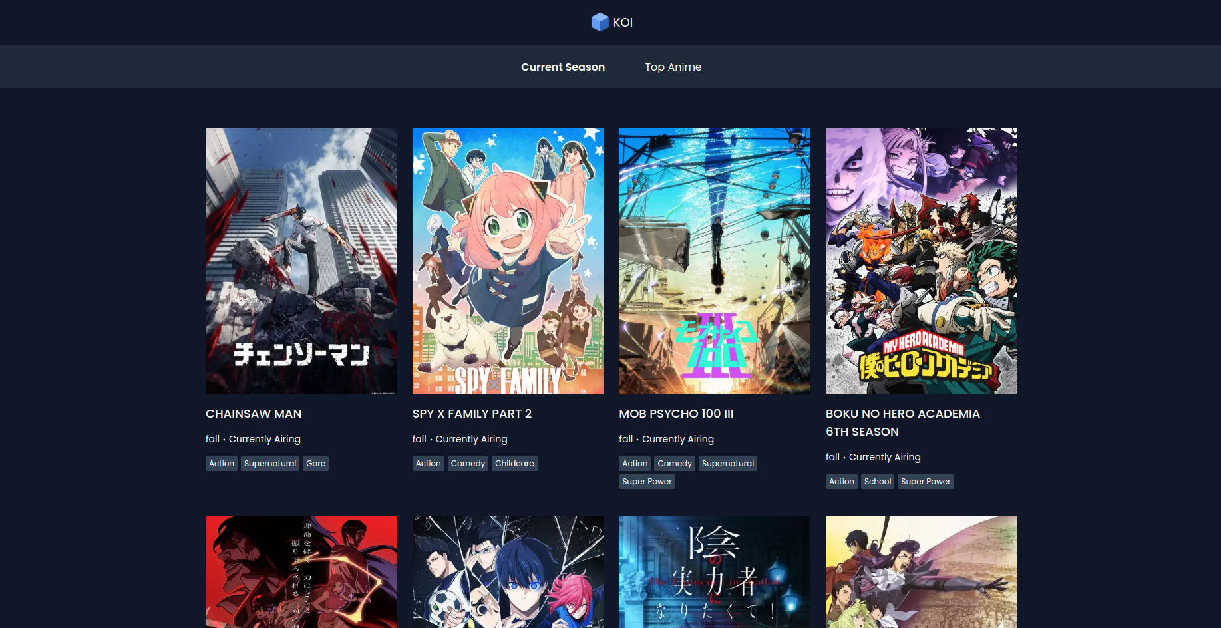
Task: Click 'fall • Currently Airing' under Chainsaw Man
Action: [x=253, y=439]
